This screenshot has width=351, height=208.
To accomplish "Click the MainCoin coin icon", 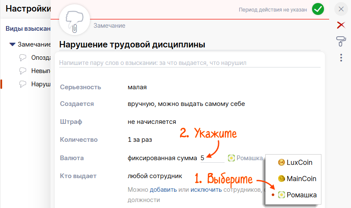I will click(x=282, y=179).
